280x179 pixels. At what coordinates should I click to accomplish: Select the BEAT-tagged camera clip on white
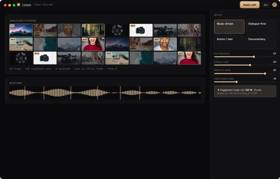[x=141, y=30]
